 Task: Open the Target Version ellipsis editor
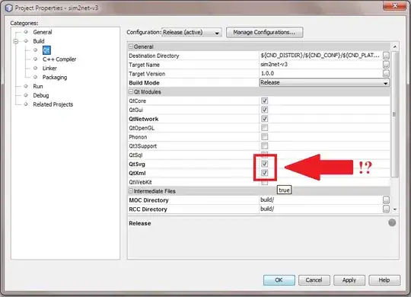(x=386, y=74)
